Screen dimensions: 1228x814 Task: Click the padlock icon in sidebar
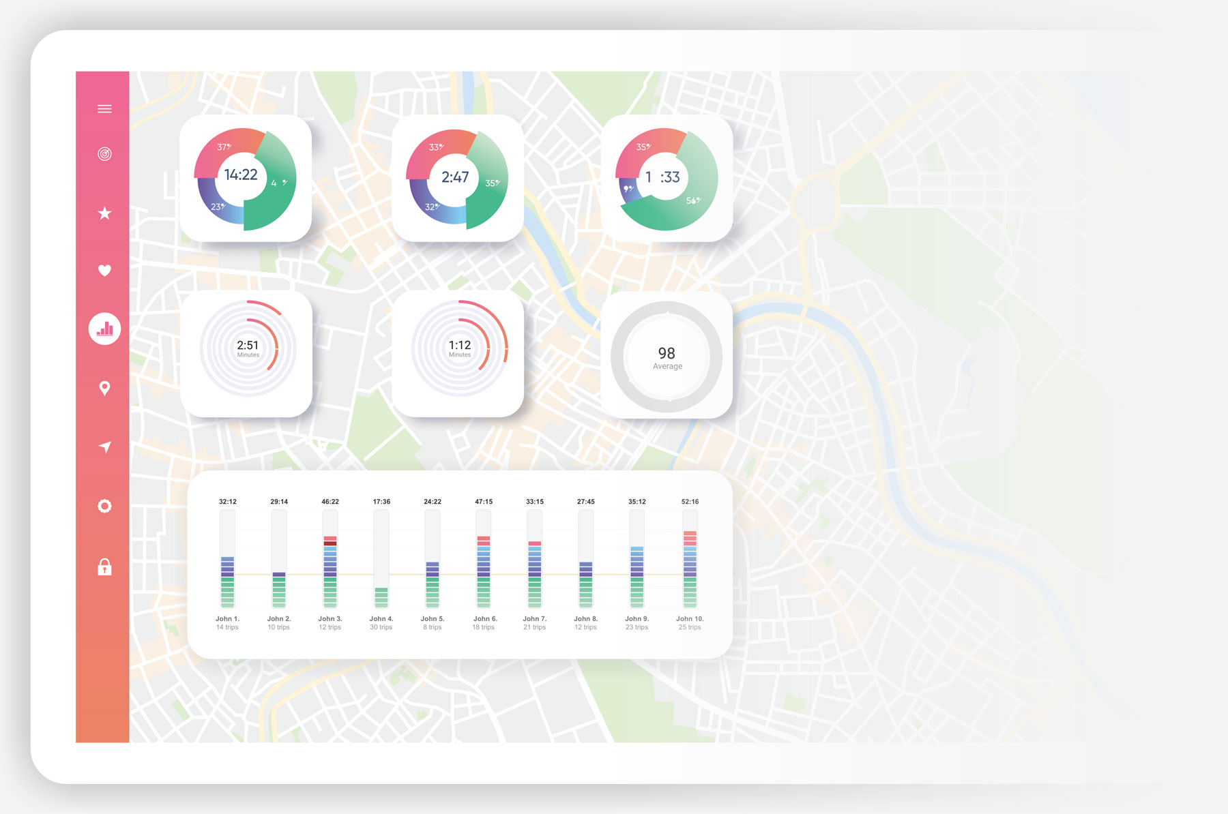pos(104,567)
